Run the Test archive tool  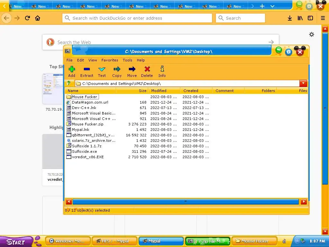[x=102, y=72]
